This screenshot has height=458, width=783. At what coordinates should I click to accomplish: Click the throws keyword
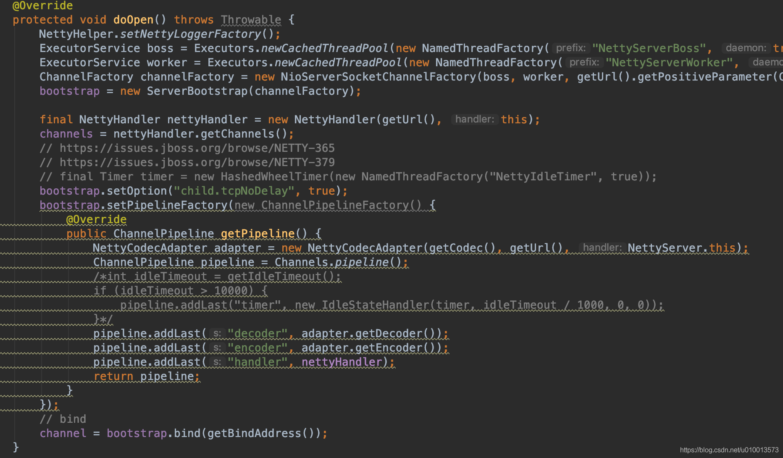pos(194,20)
